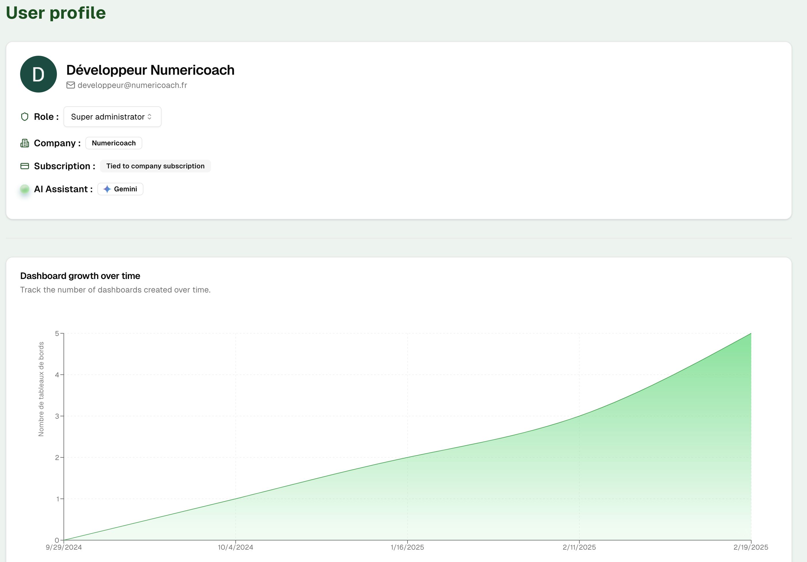Click the AI Assistant : label
Viewport: 807px width, 562px height.
pyautogui.click(x=63, y=189)
